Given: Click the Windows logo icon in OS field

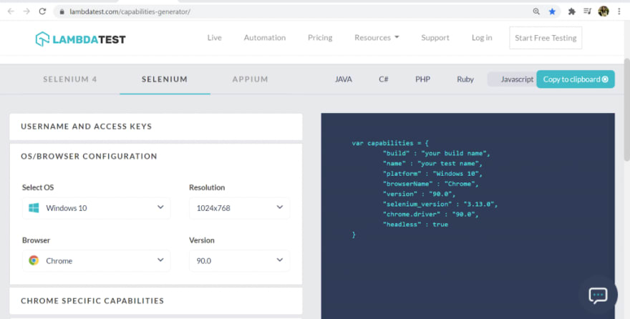Looking at the screenshot, I should tap(34, 208).
